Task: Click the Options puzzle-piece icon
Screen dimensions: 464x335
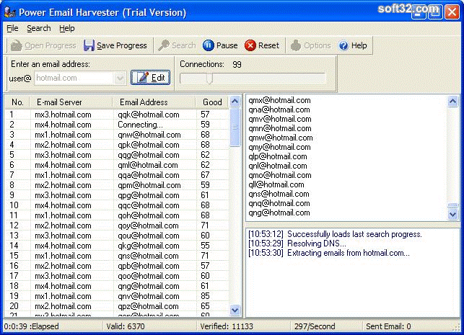Action: (296, 45)
